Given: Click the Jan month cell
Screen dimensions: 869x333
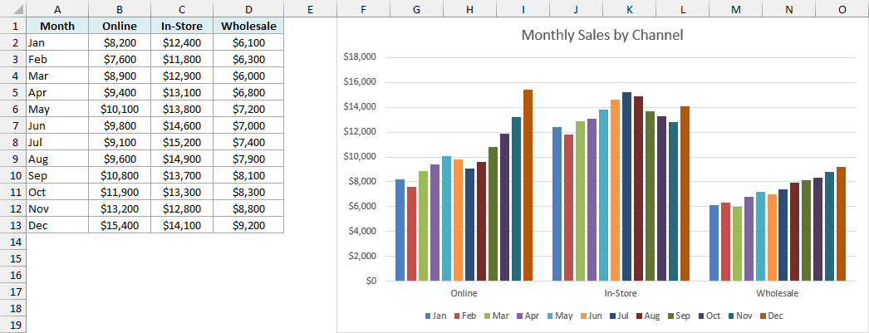Looking at the screenshot, I should click(x=57, y=42).
